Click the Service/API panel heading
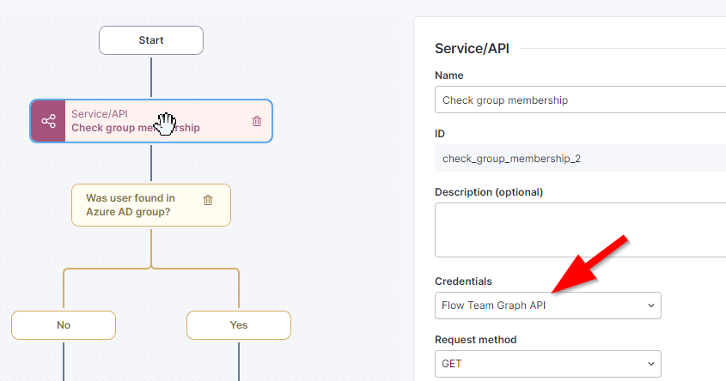This screenshot has height=381, width=726. 472,49
